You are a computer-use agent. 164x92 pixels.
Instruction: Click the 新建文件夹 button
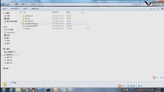point(35,8)
